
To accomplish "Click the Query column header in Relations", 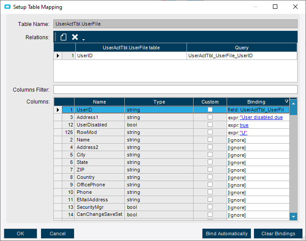I will [242, 48].
